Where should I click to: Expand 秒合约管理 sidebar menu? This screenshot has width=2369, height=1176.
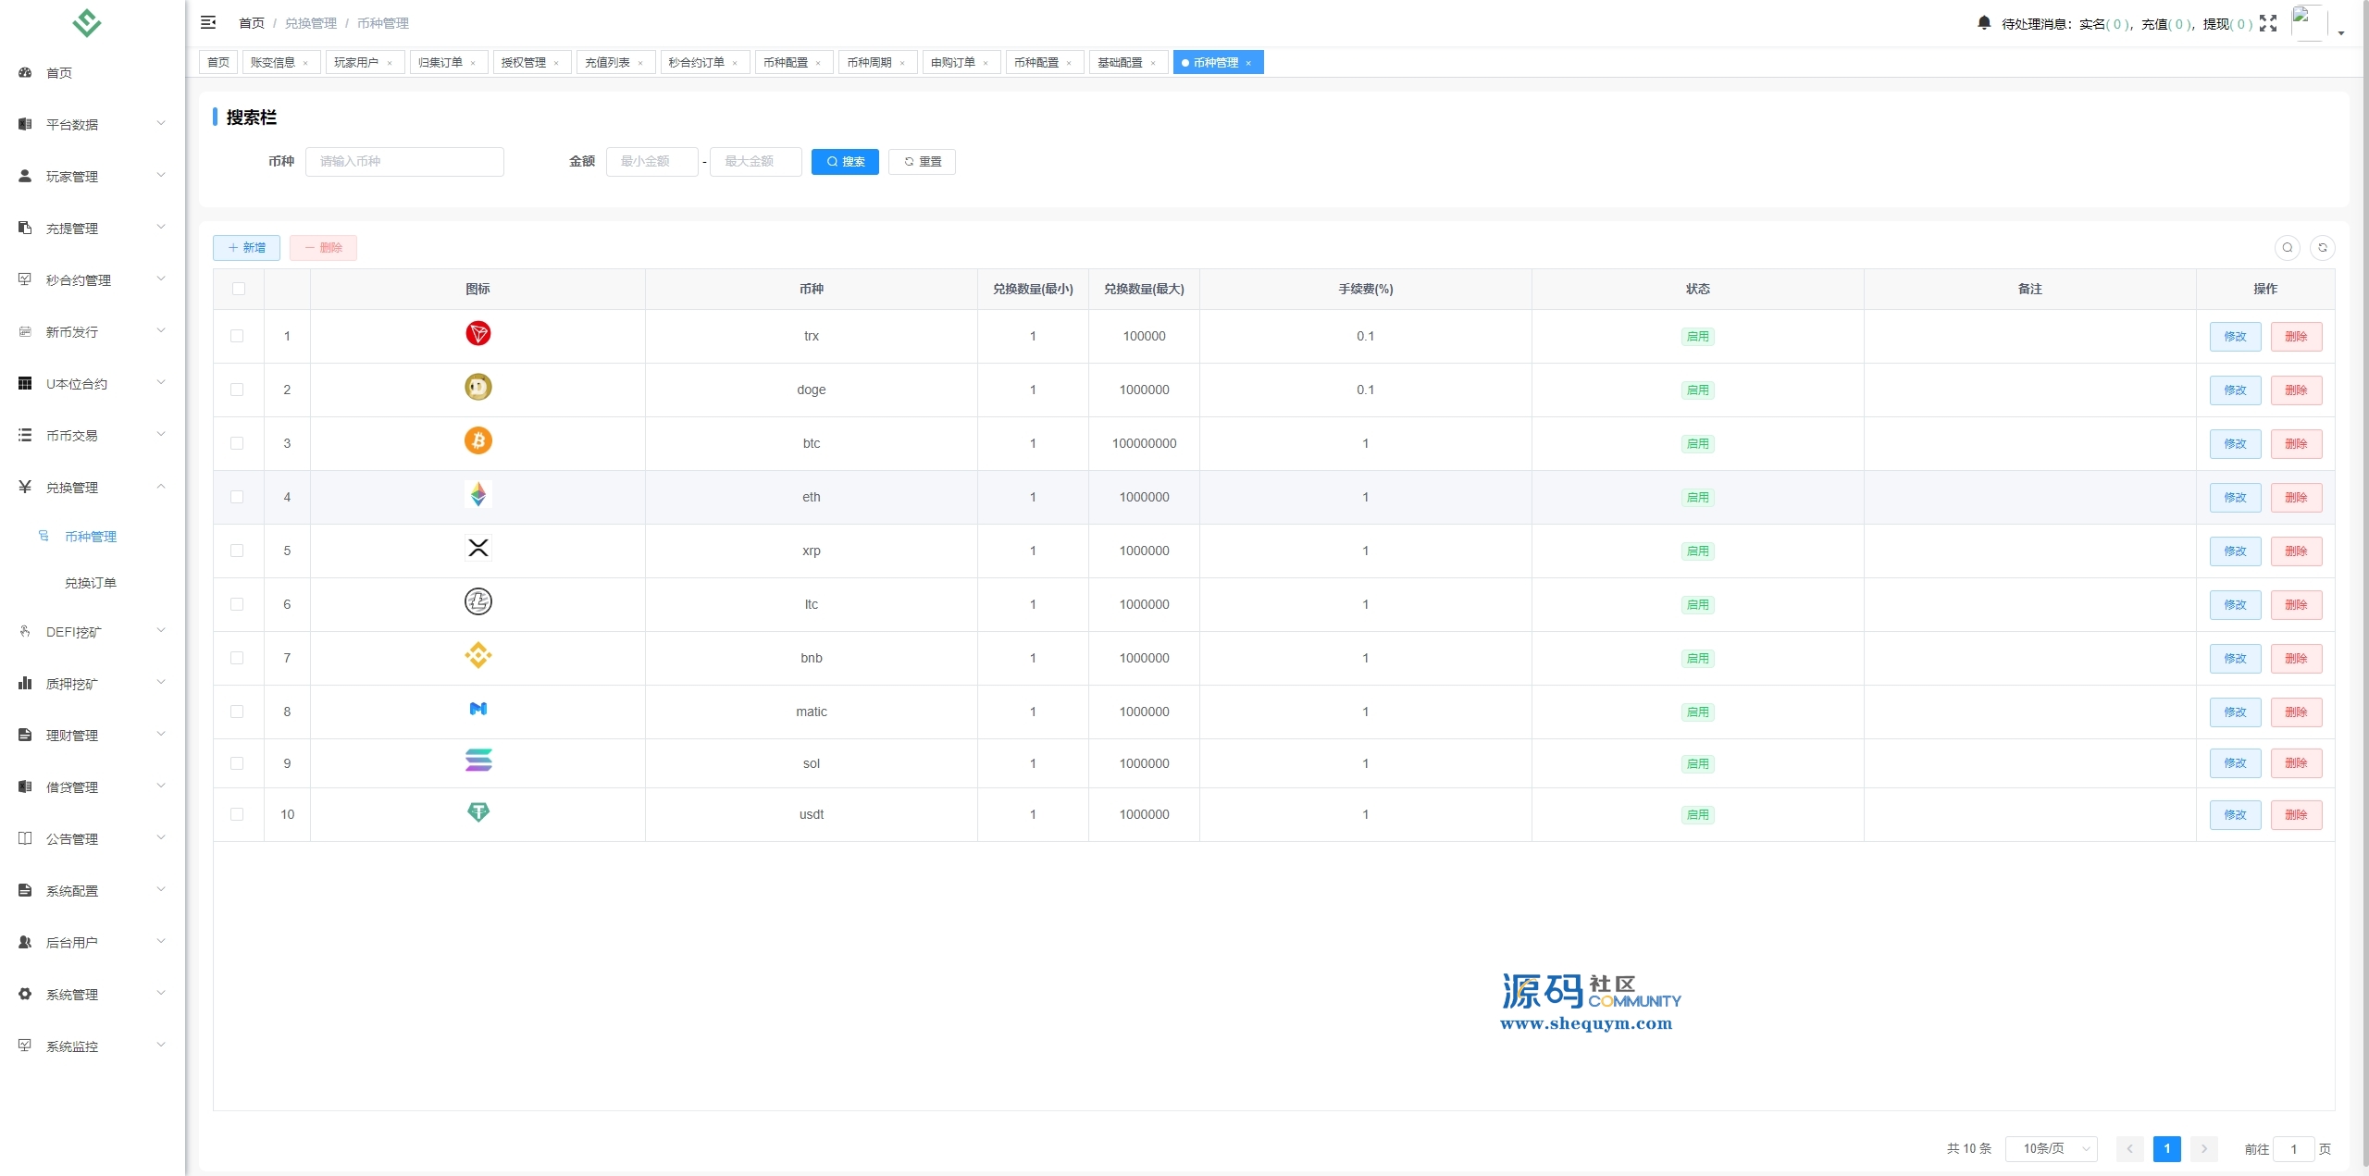point(93,279)
